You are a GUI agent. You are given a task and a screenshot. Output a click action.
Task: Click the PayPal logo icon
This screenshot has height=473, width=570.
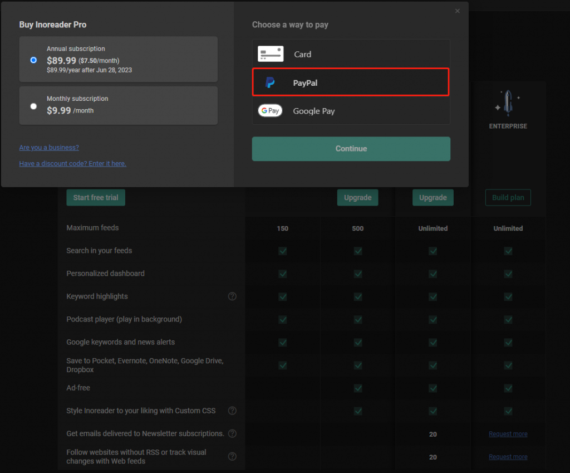270,83
